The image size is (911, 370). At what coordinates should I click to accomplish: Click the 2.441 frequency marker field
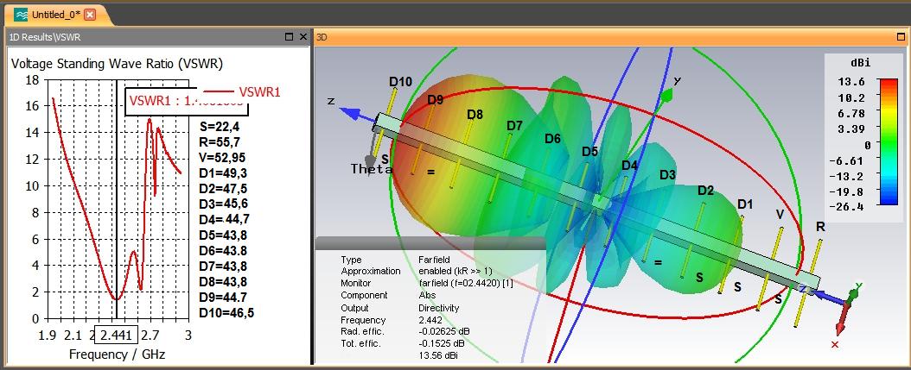[x=118, y=335]
